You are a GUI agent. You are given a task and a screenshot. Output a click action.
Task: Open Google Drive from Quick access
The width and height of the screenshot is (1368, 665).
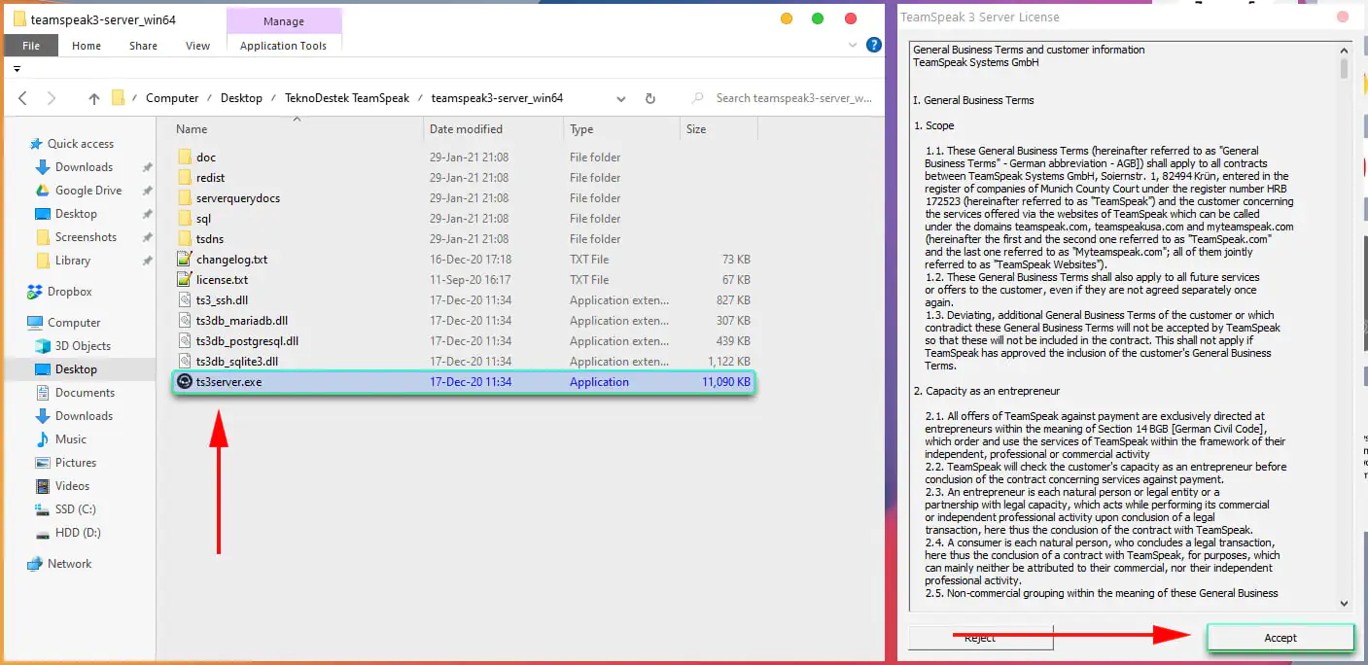coord(88,191)
